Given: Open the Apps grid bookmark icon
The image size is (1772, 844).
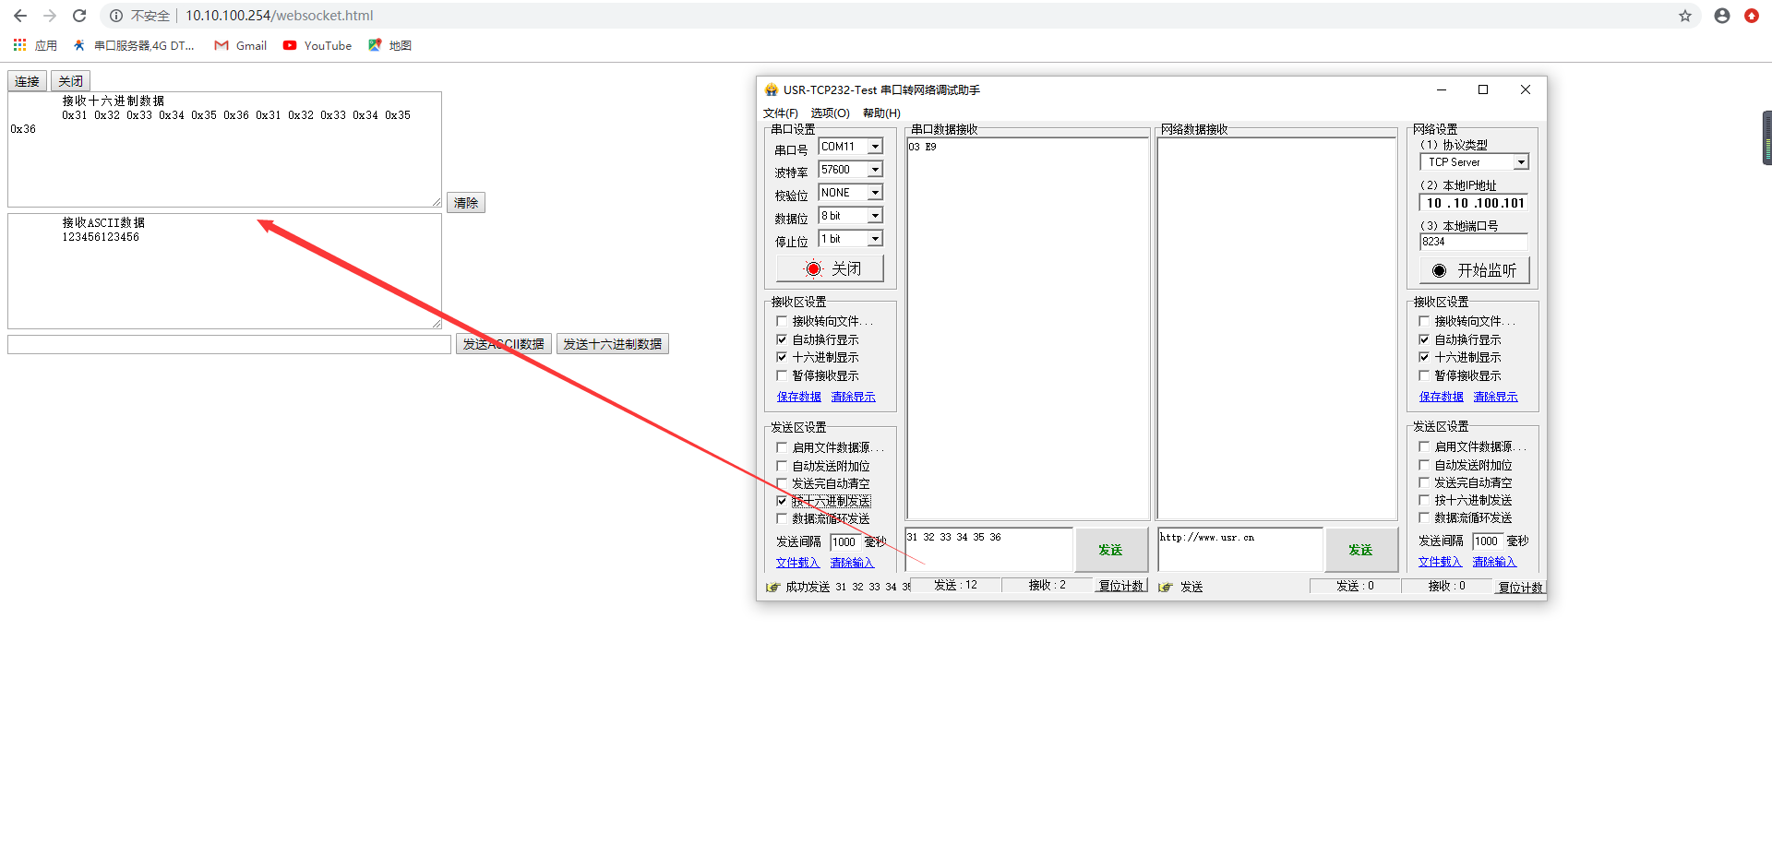Looking at the screenshot, I should coord(19,45).
